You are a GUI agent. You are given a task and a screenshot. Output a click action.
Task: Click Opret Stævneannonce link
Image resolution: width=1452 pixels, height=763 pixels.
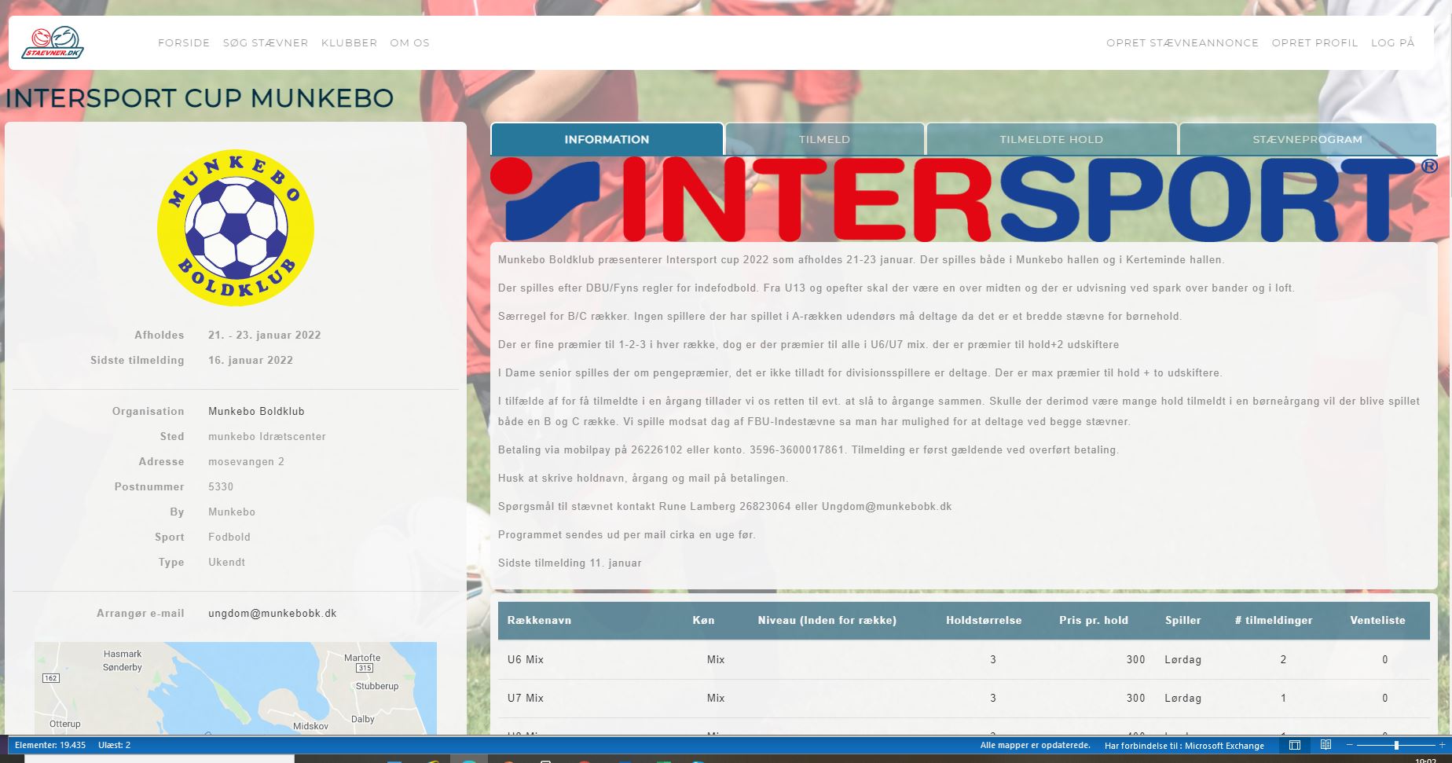pos(1182,43)
